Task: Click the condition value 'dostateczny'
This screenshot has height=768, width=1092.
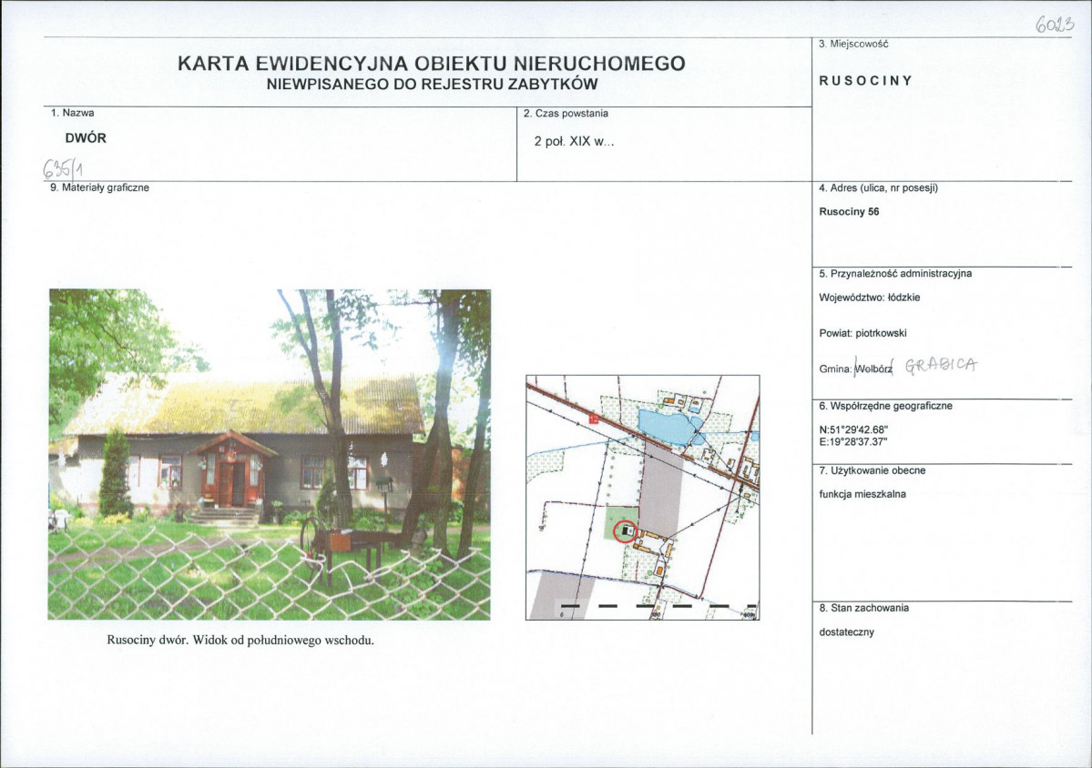Action: coord(846,632)
